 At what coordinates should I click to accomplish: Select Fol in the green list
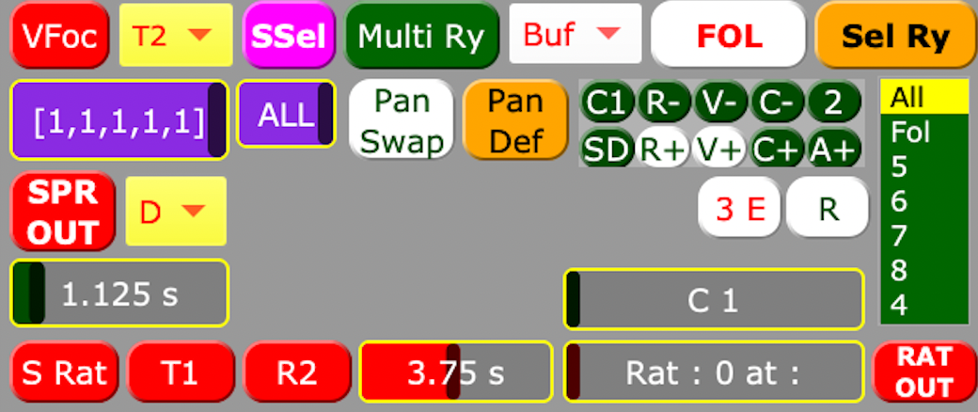923,132
